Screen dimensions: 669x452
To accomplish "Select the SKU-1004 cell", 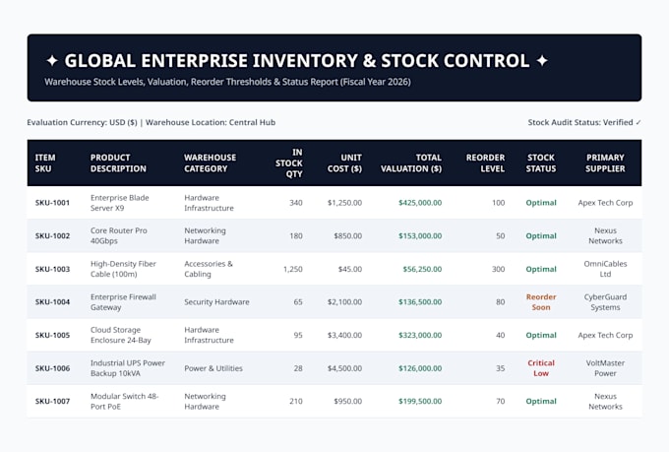I will pos(52,302).
